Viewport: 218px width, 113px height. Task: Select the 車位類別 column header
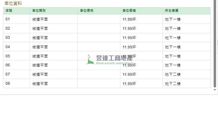[39, 11]
